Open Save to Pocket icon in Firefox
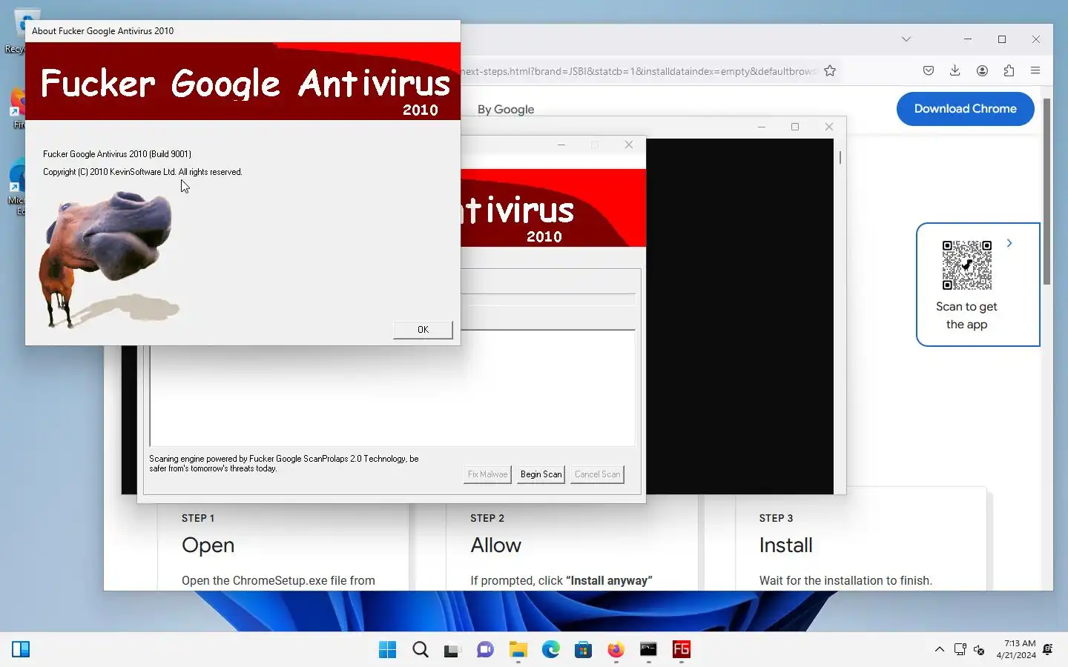Image resolution: width=1068 pixels, height=667 pixels. (x=929, y=71)
